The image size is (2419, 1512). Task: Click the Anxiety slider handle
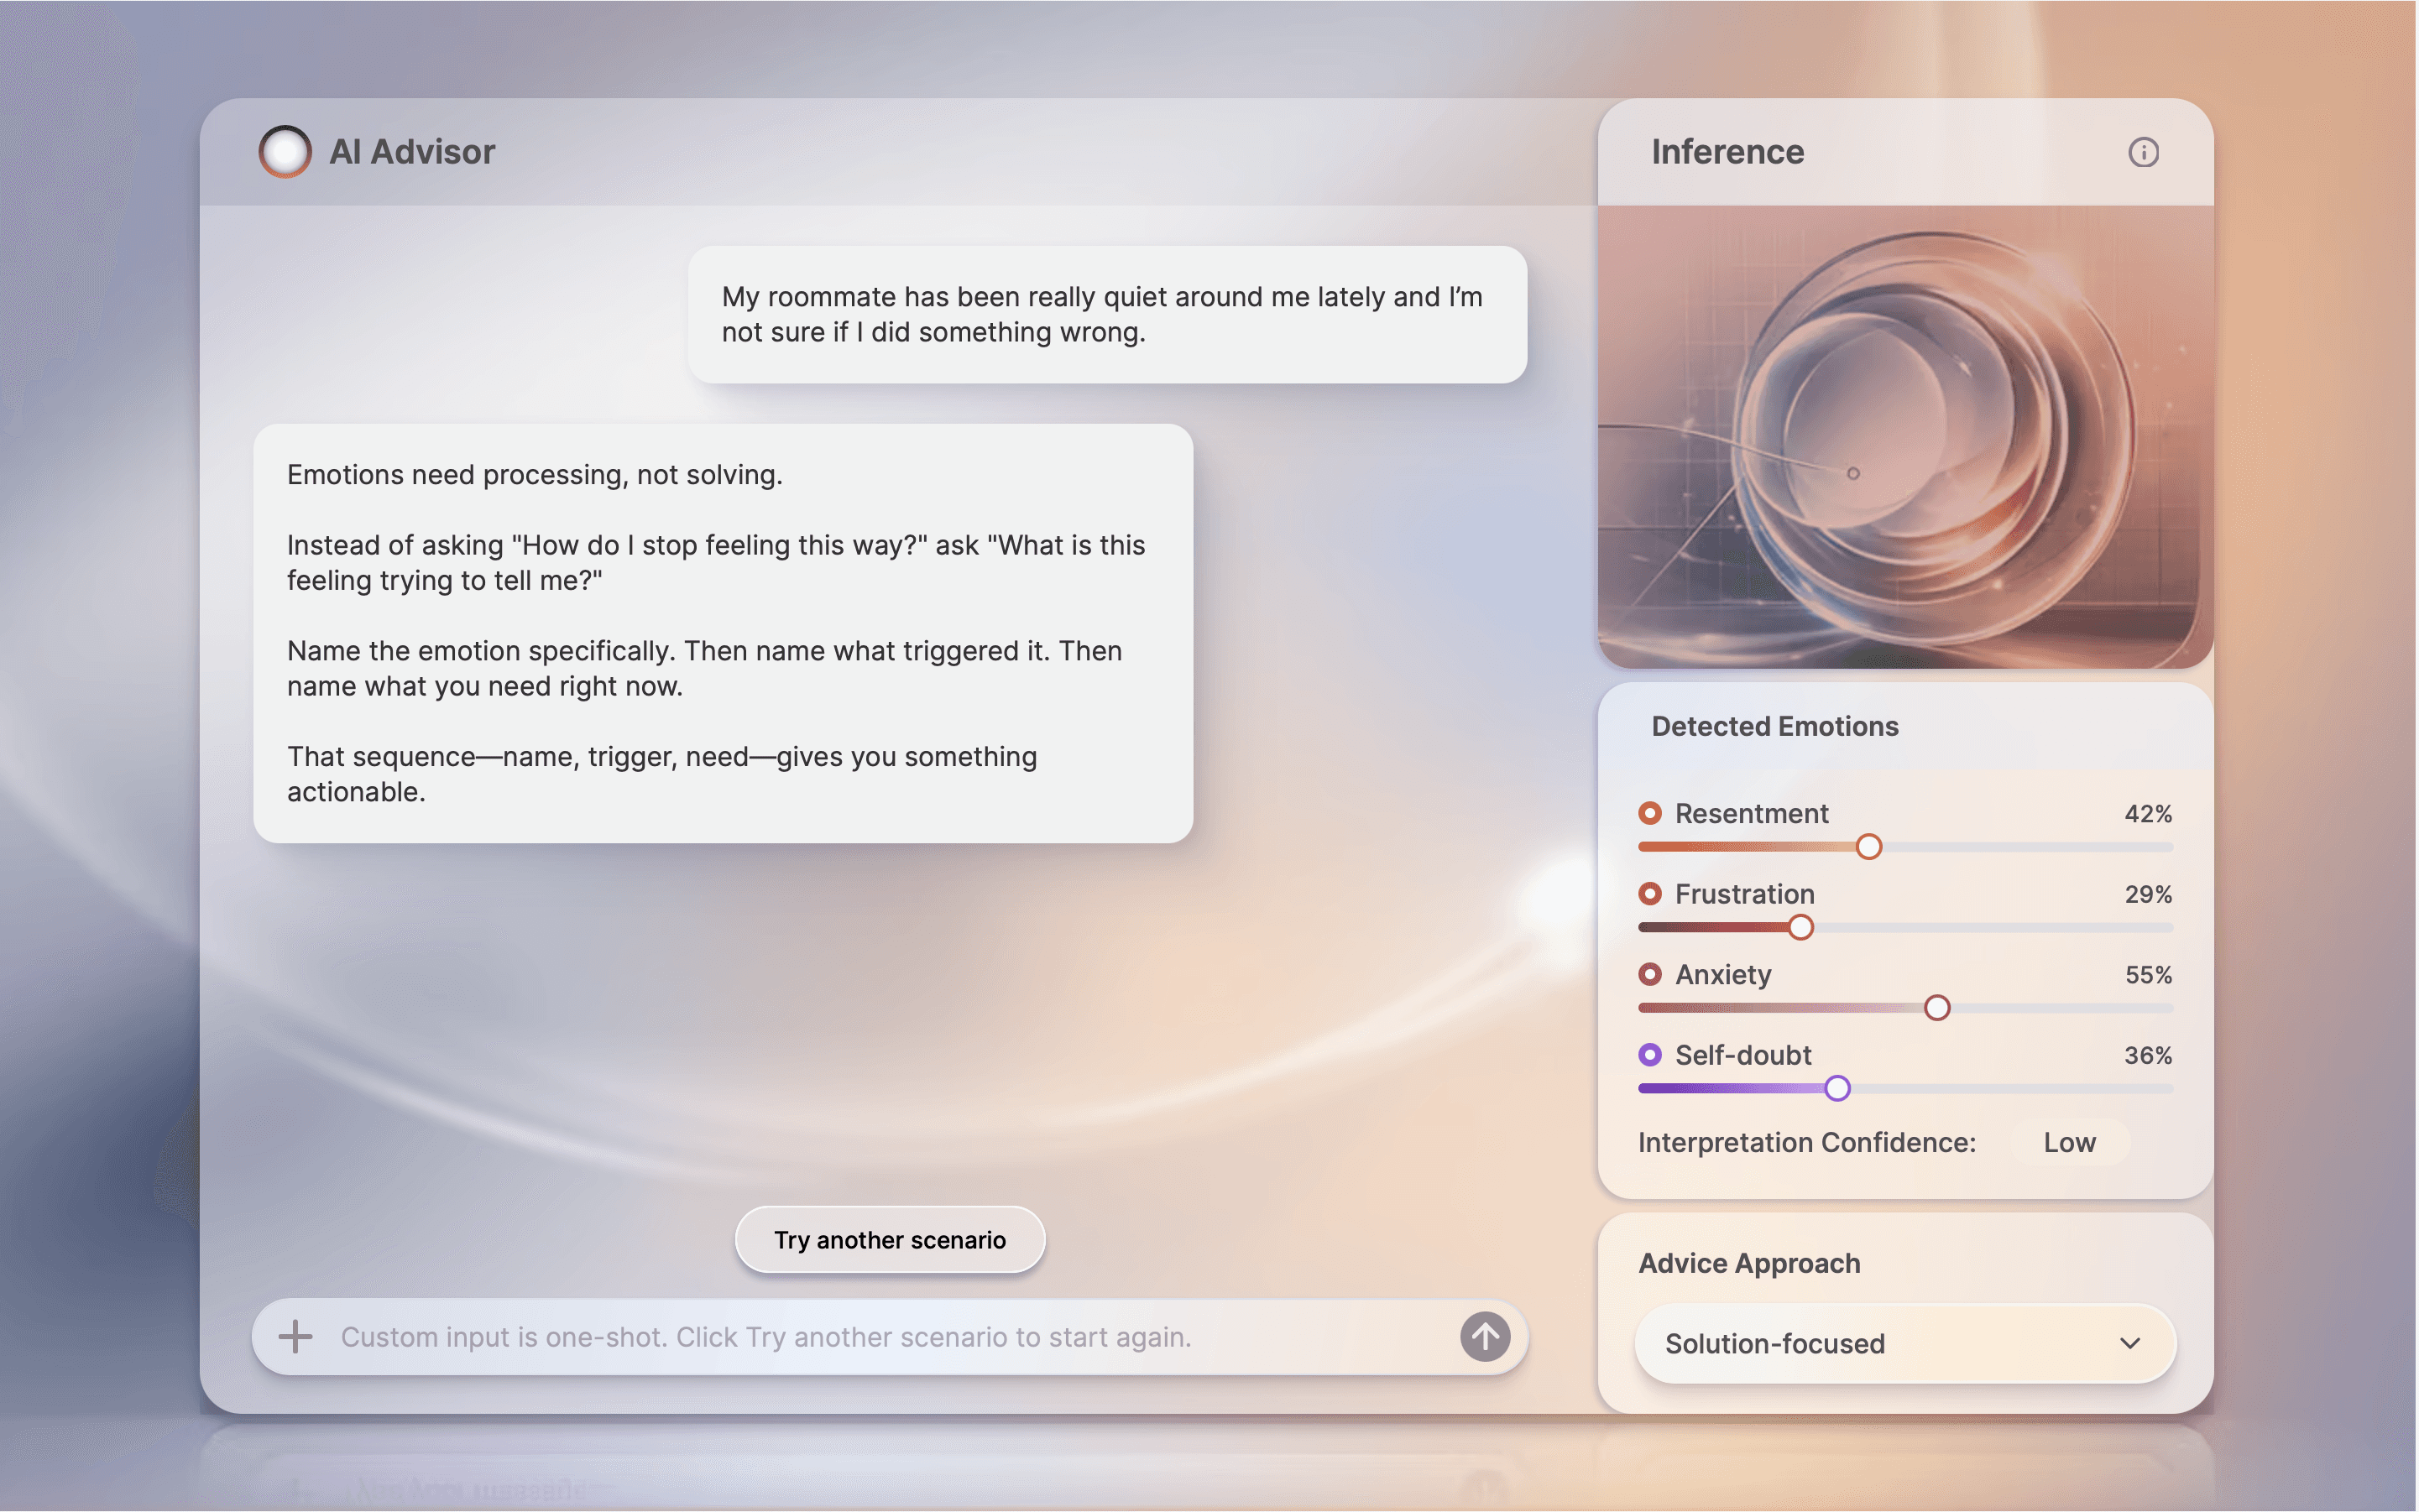click(1937, 1008)
